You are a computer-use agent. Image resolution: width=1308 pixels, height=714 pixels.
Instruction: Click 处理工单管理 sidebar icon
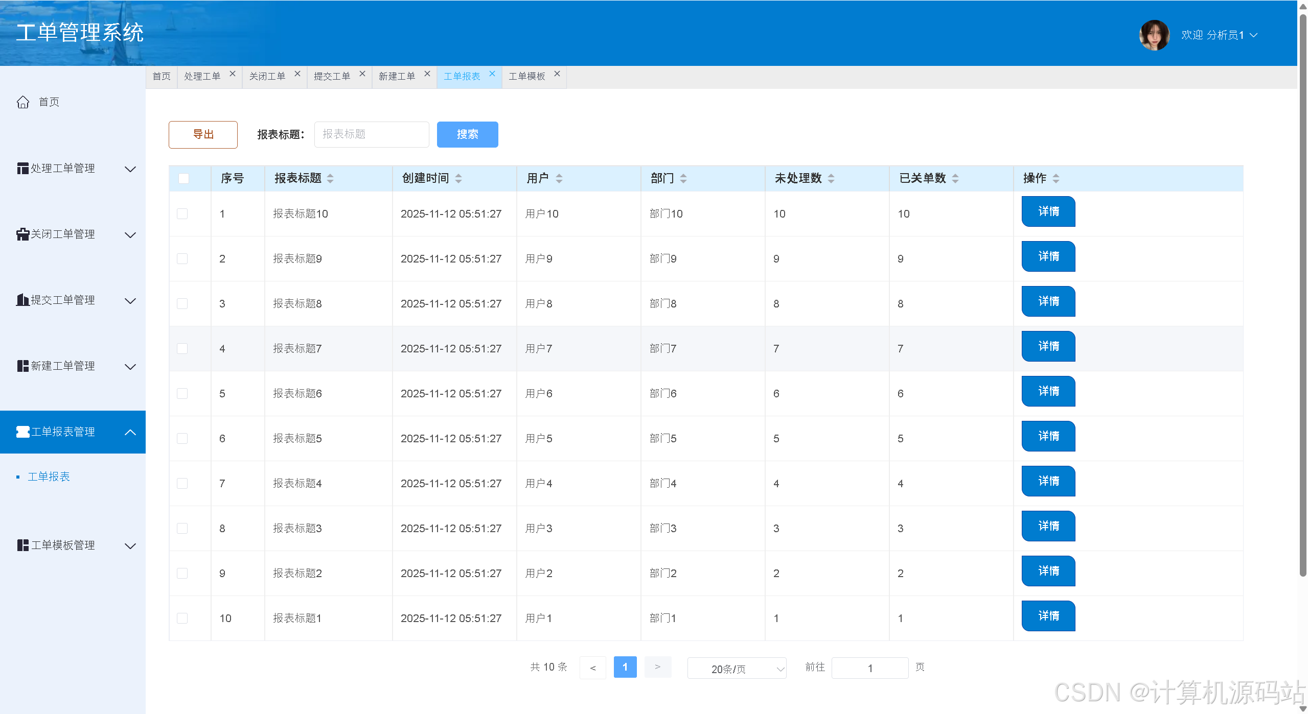click(x=22, y=169)
